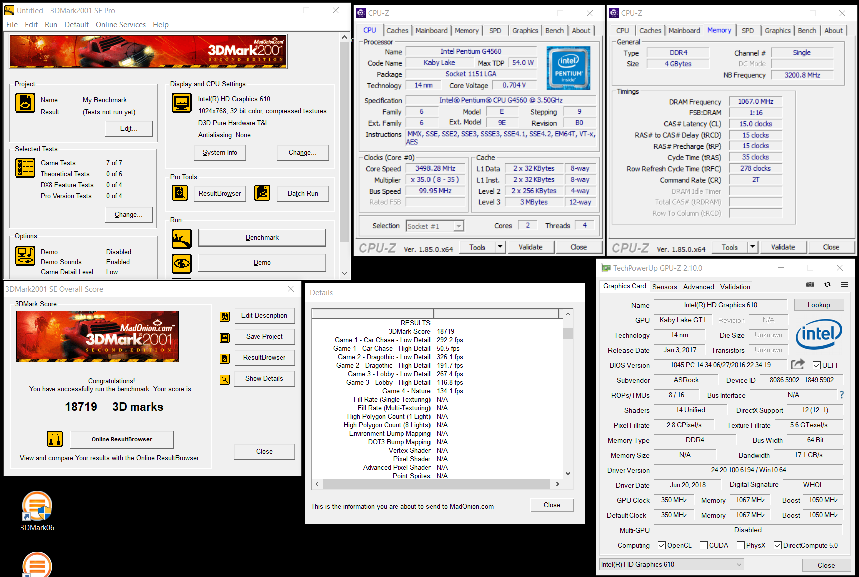Click the Options computer icon
The width and height of the screenshot is (859, 577).
[25, 256]
